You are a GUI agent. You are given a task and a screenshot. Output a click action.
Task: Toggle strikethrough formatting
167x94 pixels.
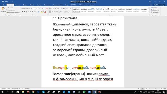tap(30, 12)
